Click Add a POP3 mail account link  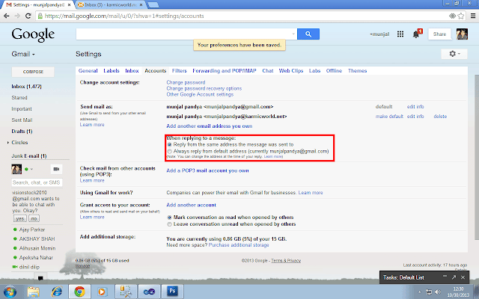click(x=207, y=170)
